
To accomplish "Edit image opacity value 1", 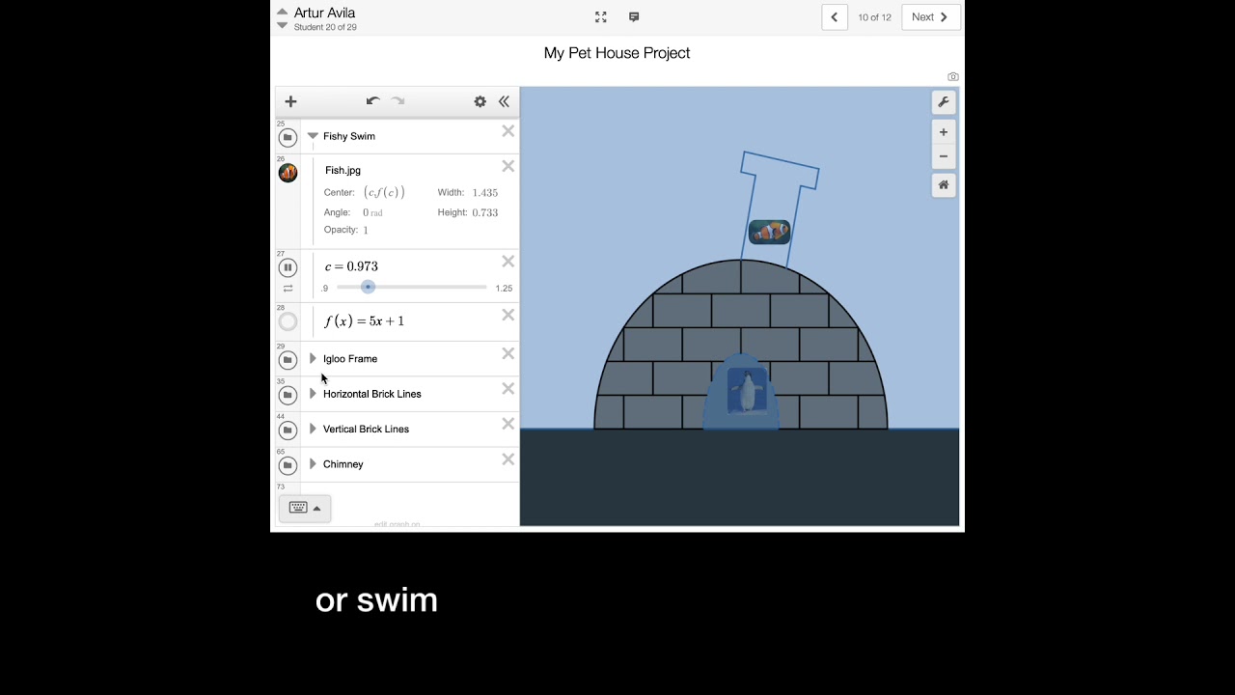I will (366, 230).
